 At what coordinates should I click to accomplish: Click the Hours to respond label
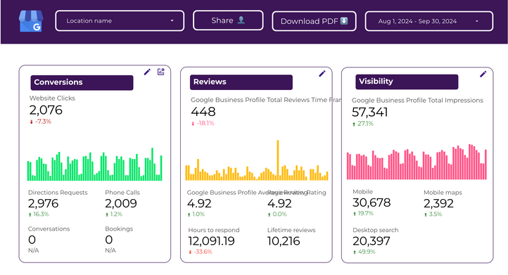(x=214, y=230)
